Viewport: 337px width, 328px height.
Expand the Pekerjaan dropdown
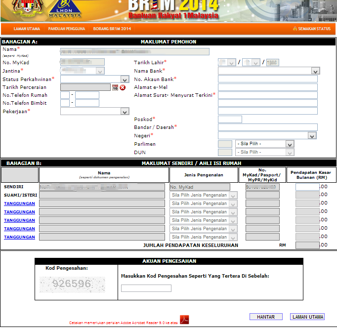coord(125,111)
